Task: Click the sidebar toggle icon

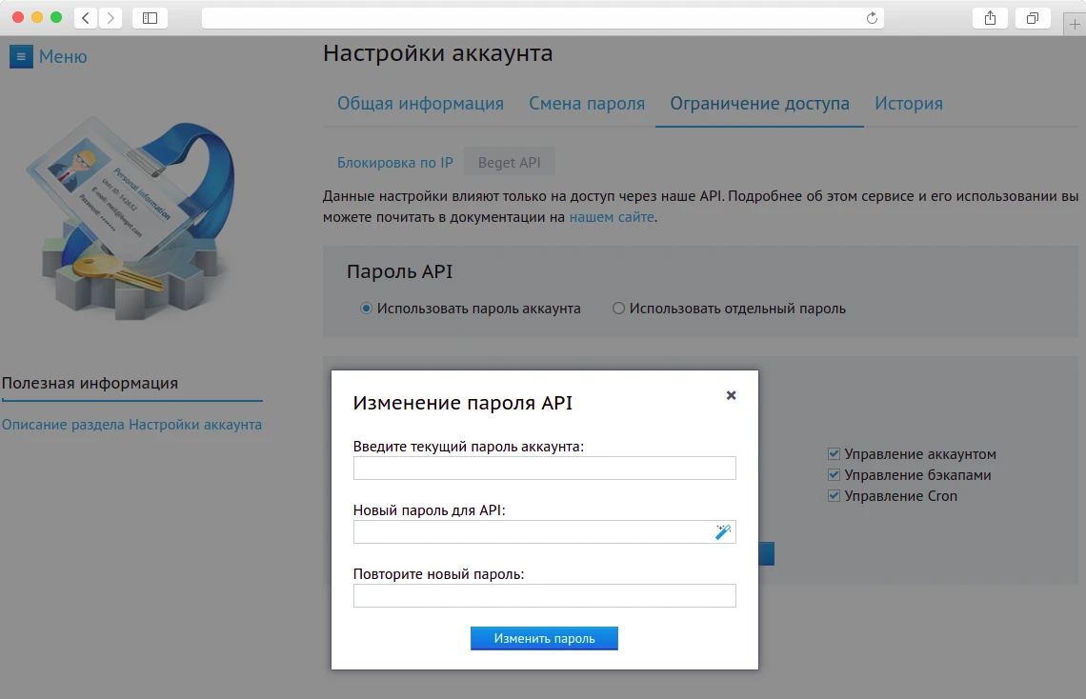Action: (149, 17)
